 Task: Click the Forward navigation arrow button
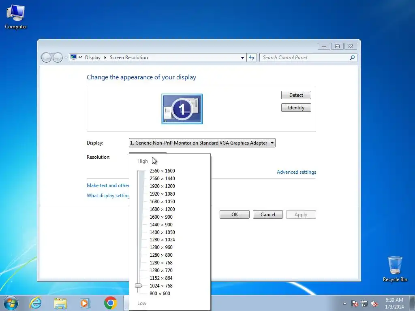(58, 58)
